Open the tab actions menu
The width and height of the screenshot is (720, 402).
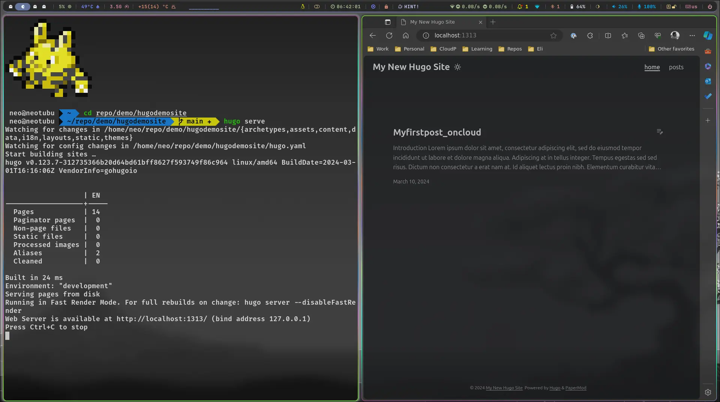(388, 22)
